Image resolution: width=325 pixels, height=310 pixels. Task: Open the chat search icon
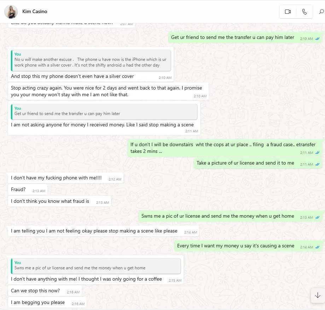[321, 12]
